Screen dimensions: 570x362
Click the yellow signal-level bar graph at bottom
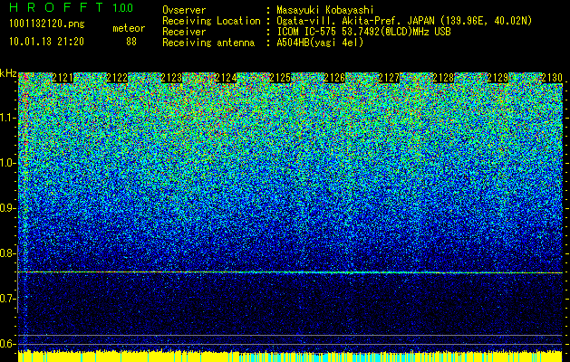290,357
